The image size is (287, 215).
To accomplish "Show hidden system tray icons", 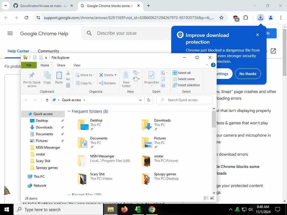I will 231,209.
